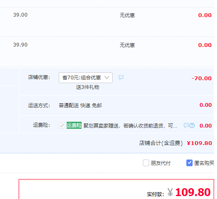
Task: Click 送3件礼物 text under coupon dropdown
Action: pos(87,87)
